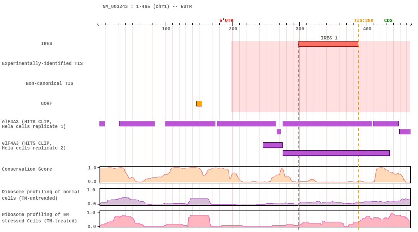Select the ER stressed ribosome profiling label
The width and height of the screenshot is (418, 232).
point(39,218)
